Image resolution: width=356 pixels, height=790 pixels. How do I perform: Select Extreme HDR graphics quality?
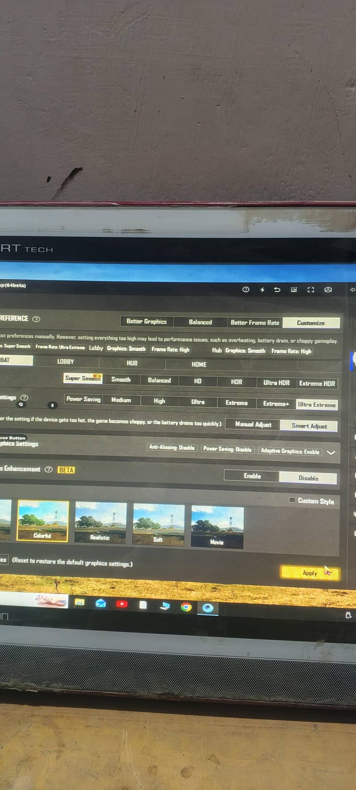[317, 383]
